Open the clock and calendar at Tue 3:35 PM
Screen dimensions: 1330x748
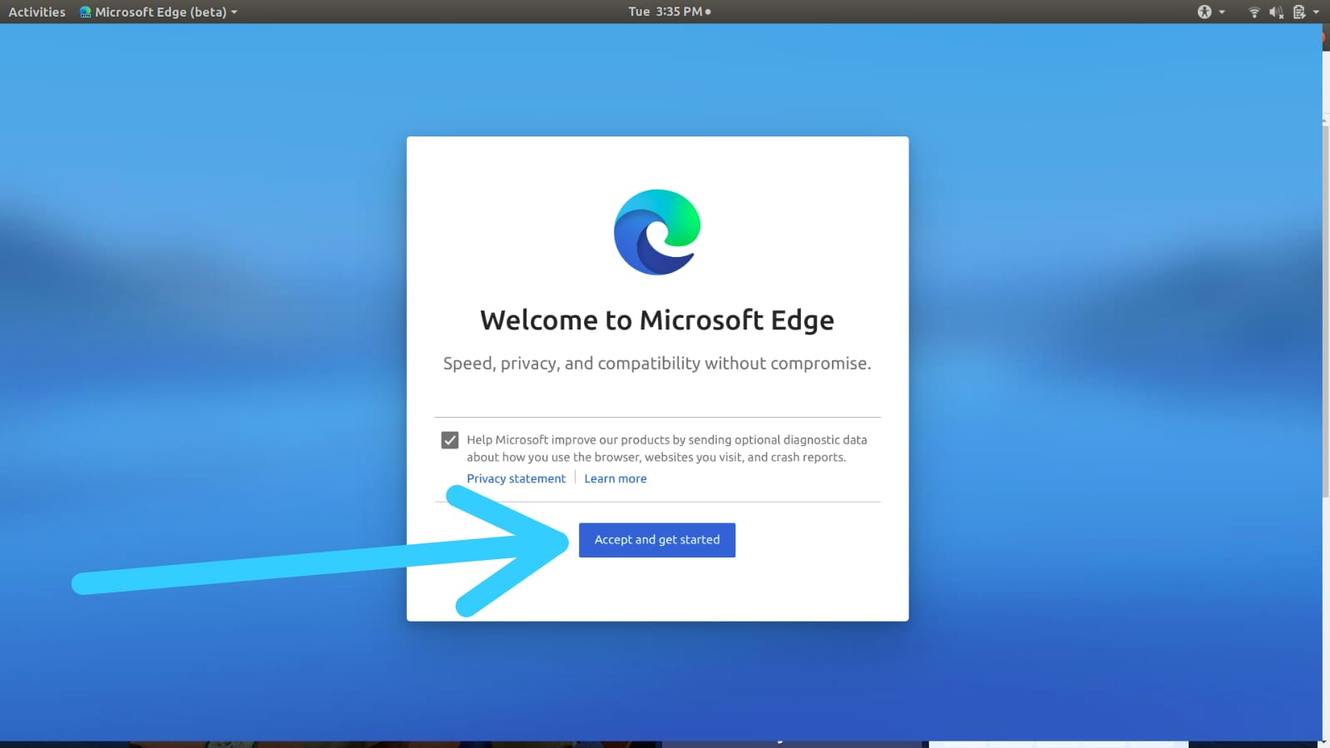(670, 12)
